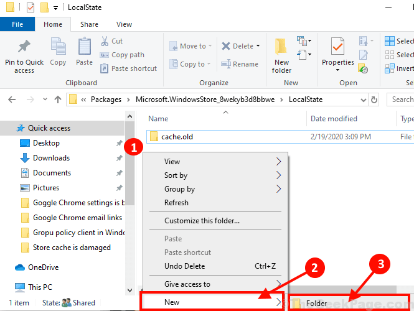Choose Undo Delete from context menu
The width and height of the screenshot is (414, 311).
[x=215, y=266]
